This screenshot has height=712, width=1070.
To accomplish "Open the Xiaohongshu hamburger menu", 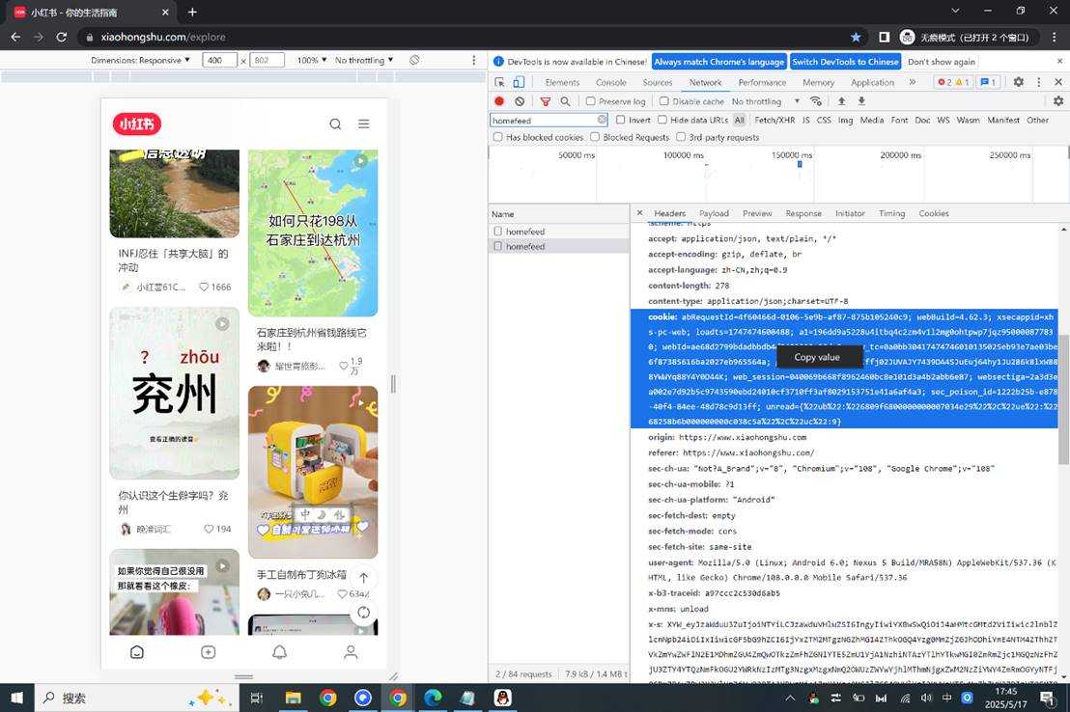I will tap(364, 124).
